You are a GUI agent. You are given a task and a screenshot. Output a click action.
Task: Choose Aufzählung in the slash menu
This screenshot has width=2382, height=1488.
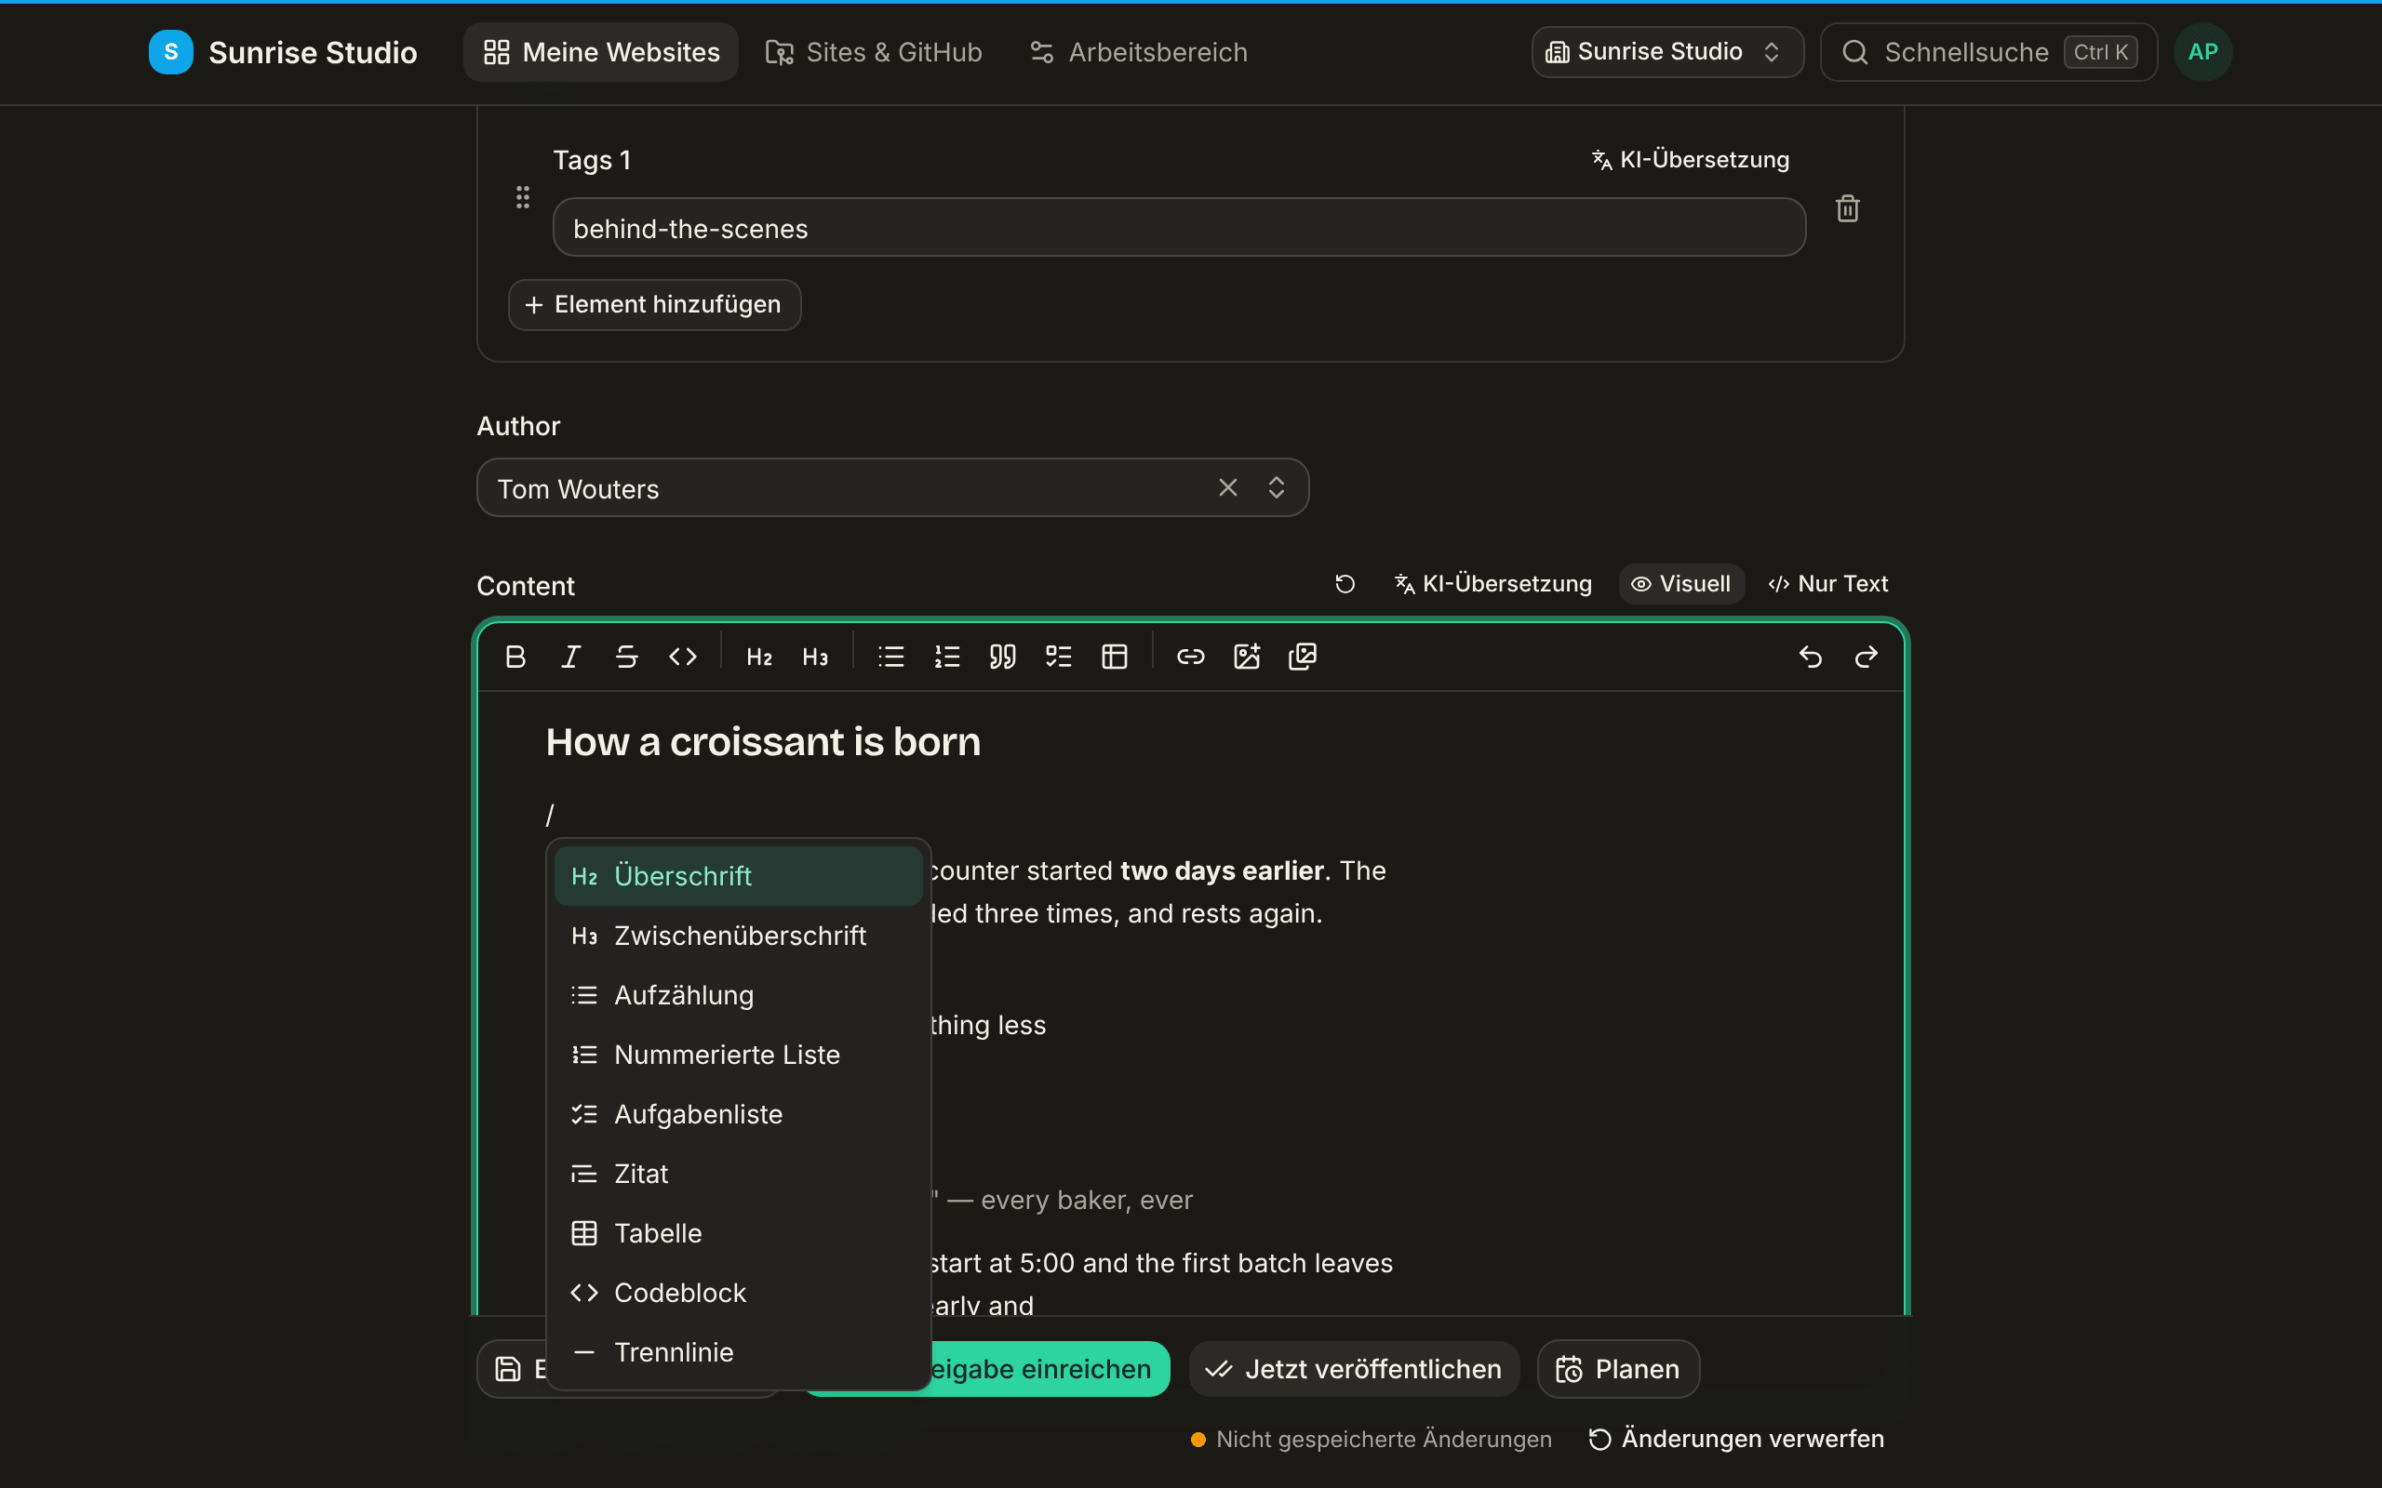point(737,995)
